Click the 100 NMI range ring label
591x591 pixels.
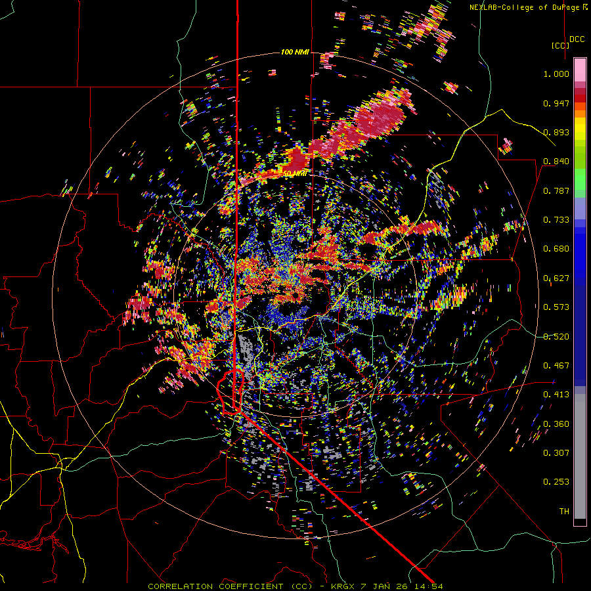295,52
